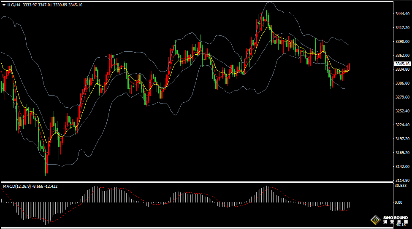
Task: Select the MACD(12,26,9) indicator label
Action: [x=16, y=186]
